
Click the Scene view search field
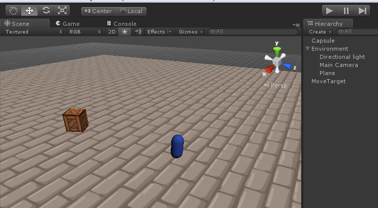(x=253, y=31)
